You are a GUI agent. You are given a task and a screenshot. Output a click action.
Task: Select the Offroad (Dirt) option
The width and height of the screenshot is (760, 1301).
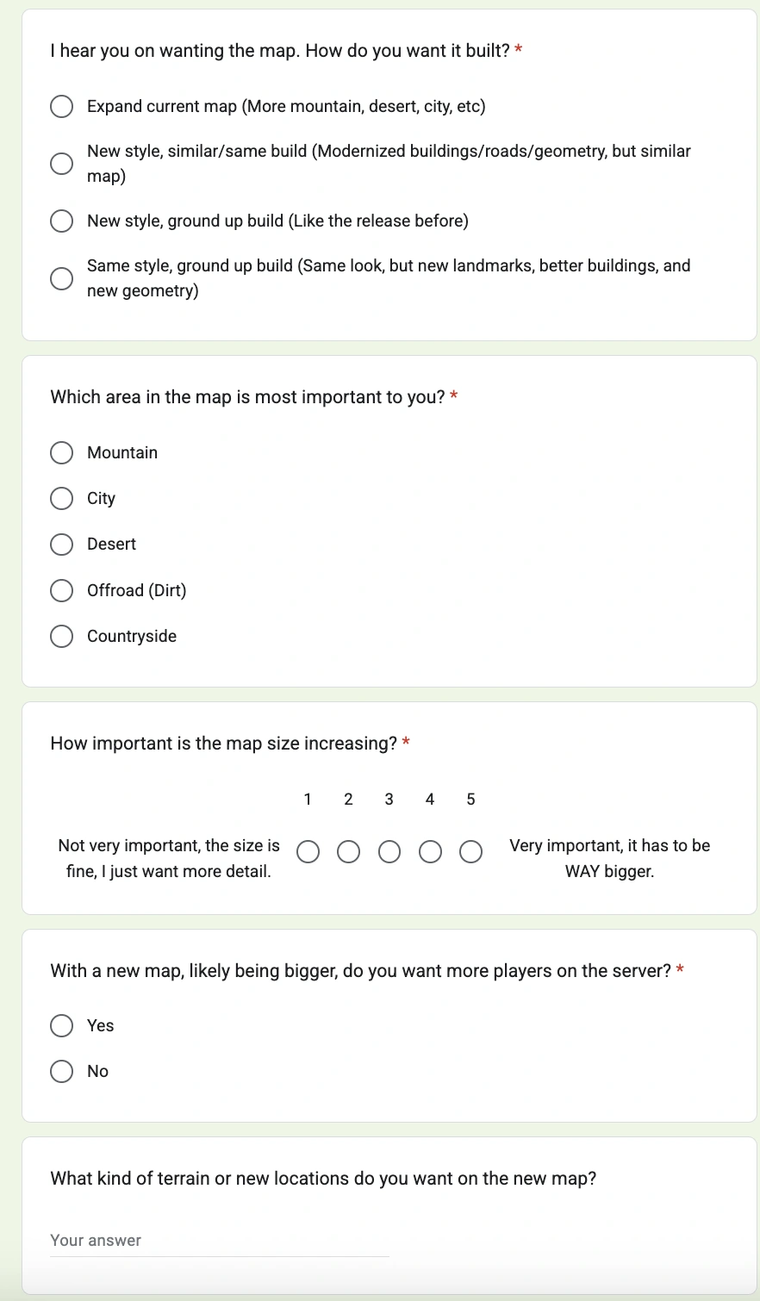click(62, 590)
